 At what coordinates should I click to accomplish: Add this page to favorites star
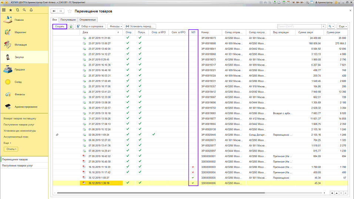click(70, 11)
